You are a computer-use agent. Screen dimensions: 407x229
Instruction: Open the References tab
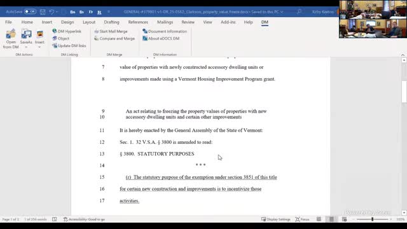[138, 22]
